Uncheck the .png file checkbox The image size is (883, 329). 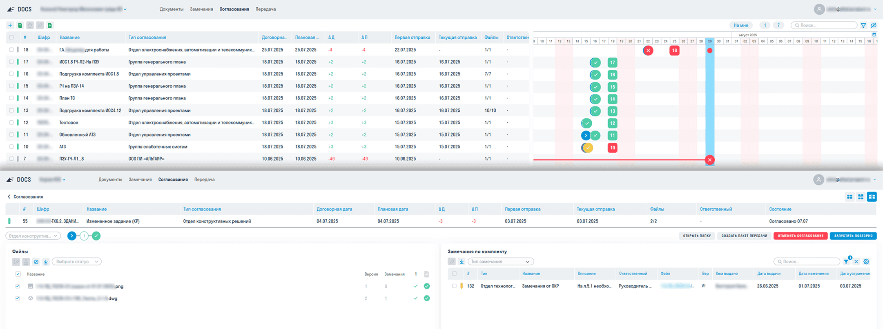pyautogui.click(x=18, y=286)
